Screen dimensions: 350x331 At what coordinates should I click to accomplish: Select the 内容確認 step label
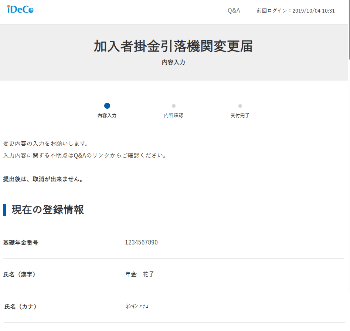coord(173,115)
